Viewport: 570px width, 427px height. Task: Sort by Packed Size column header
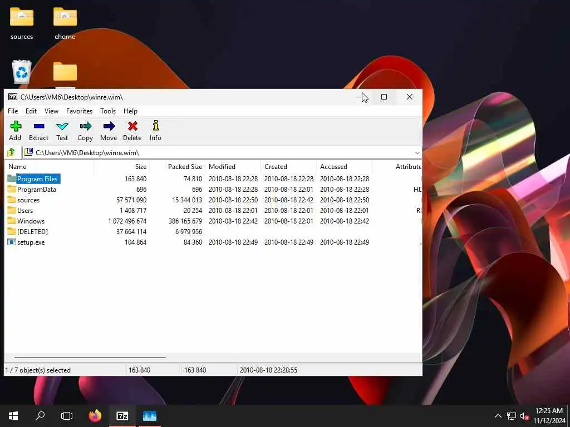[x=178, y=167]
